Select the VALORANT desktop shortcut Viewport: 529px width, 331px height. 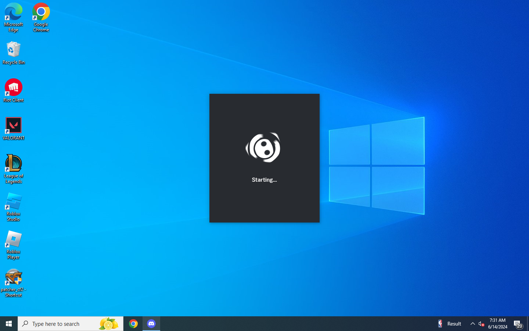point(14,128)
